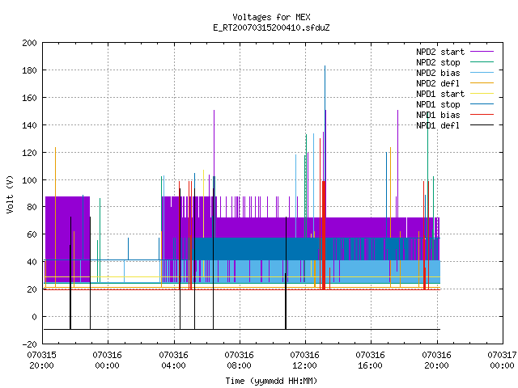Click the 070317 00:00 time tick label
518x388 pixels.
[502, 361]
